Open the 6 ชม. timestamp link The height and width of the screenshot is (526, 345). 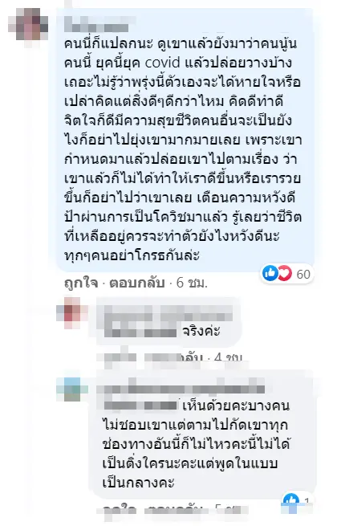(x=192, y=283)
